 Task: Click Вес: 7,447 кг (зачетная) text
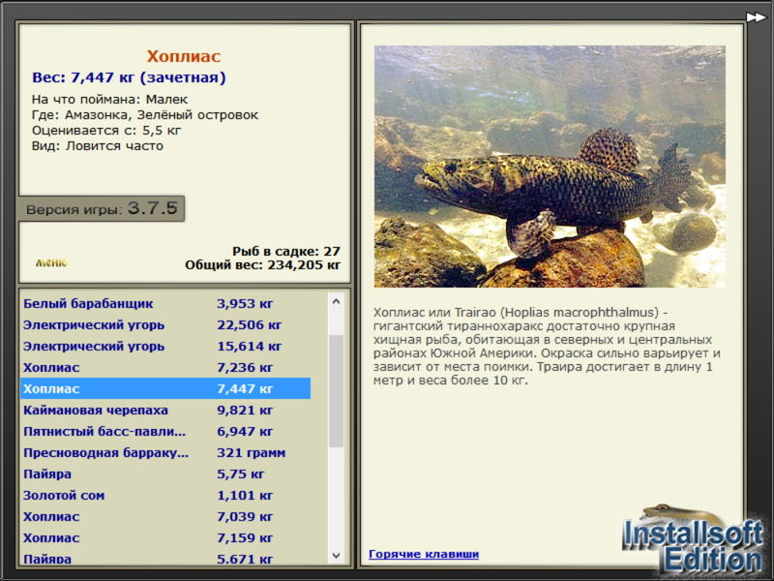tap(129, 77)
